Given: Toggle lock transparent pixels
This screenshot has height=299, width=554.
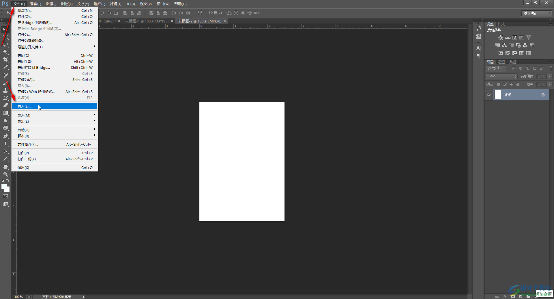Looking at the screenshot, I should [x=499, y=85].
